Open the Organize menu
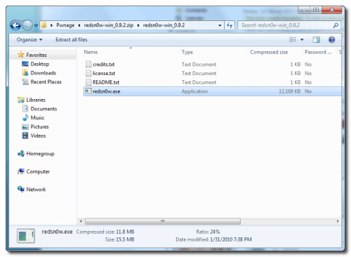 pos(29,39)
